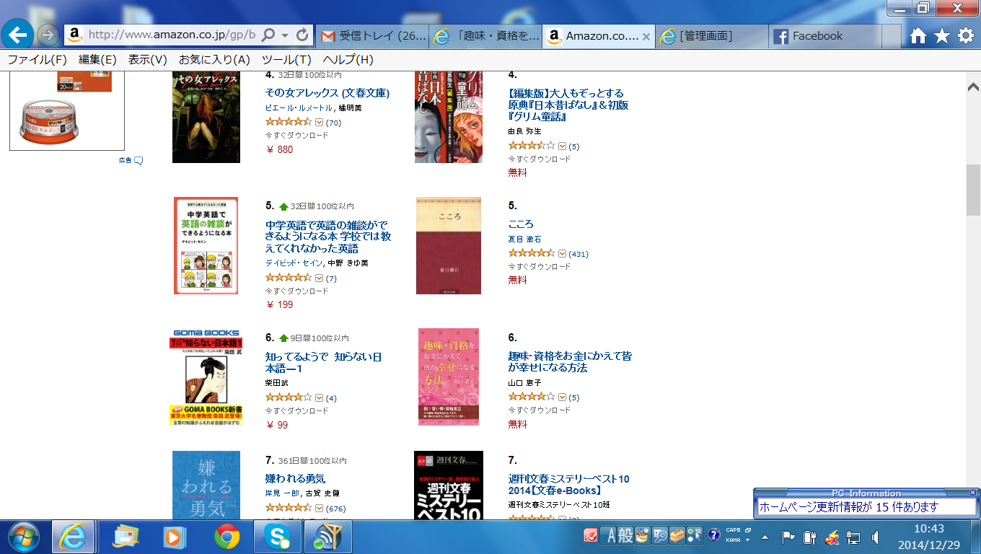
Task: Switch to the 「趣味・資格を tab
Action: pyautogui.click(x=485, y=36)
